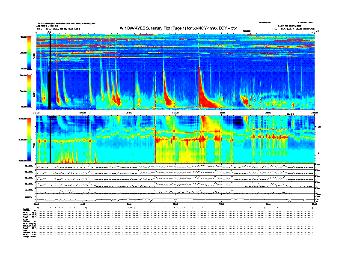The width and height of the screenshot is (339, 262).
Task: Click the 20.00 label on RAD2 color scale
Action: point(23,53)
